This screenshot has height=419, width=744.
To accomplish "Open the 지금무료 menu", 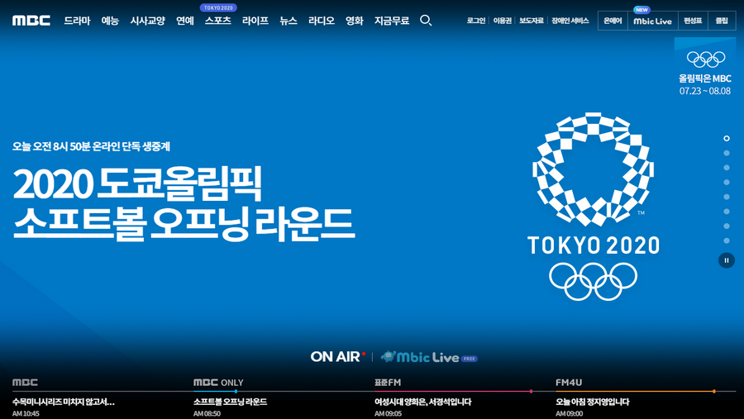I will [392, 21].
